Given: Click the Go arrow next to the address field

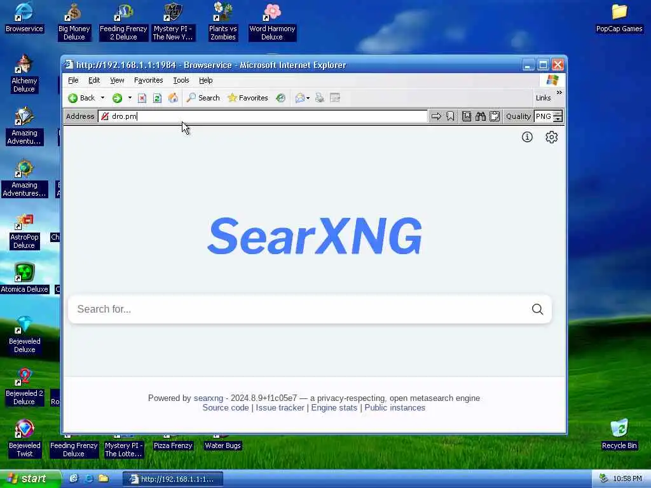Looking at the screenshot, I should click(x=436, y=117).
